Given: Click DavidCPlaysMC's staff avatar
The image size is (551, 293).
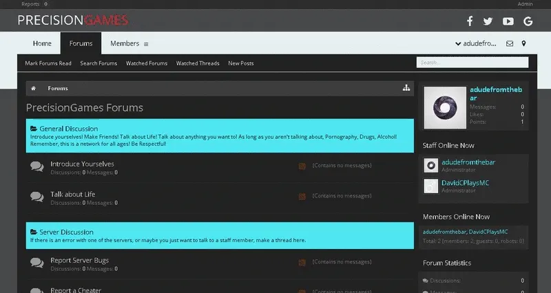Looking at the screenshot, I should tap(431, 186).
